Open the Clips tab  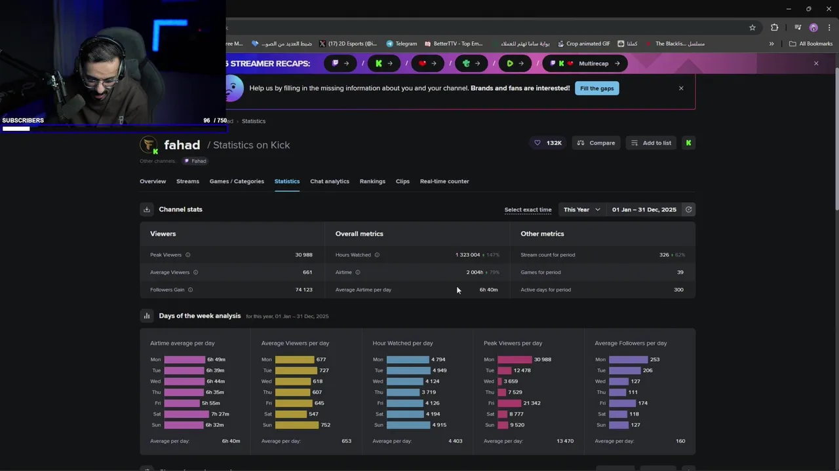pos(402,181)
